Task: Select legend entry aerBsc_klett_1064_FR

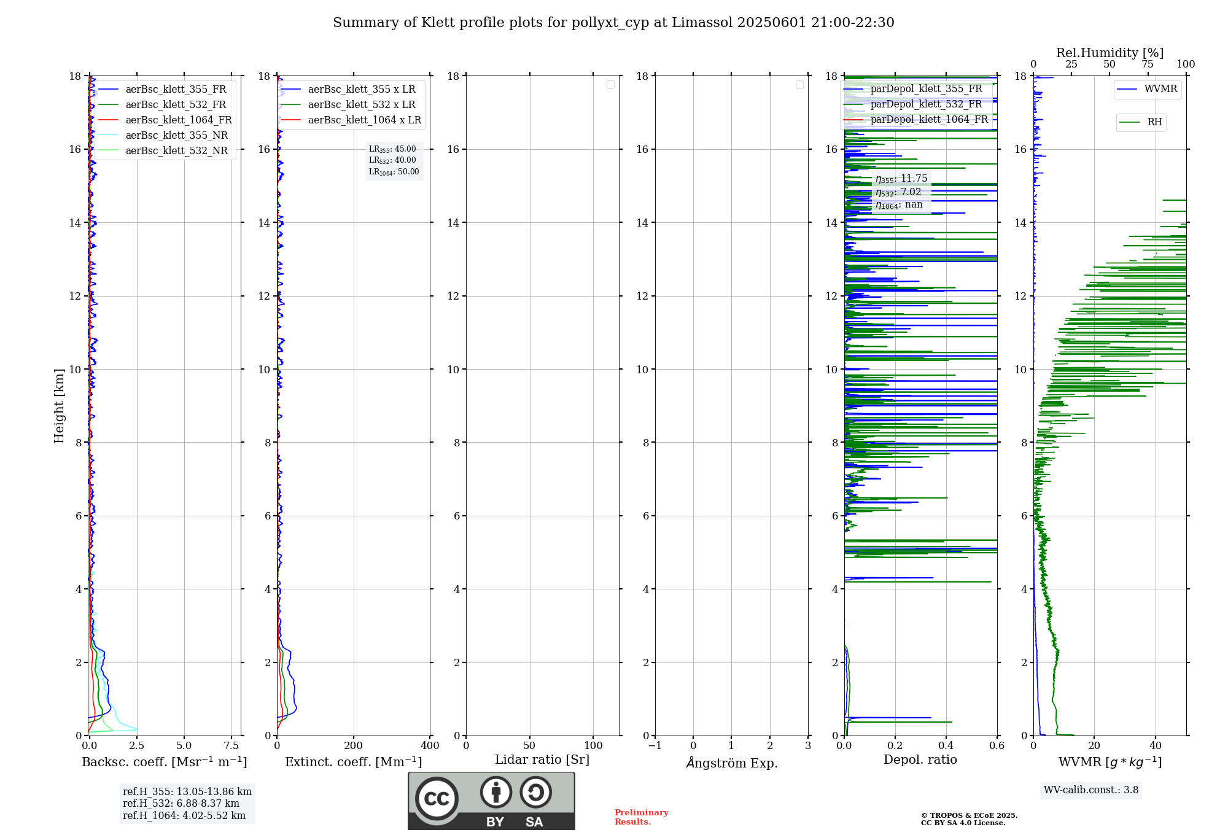Action: pyautogui.click(x=179, y=120)
